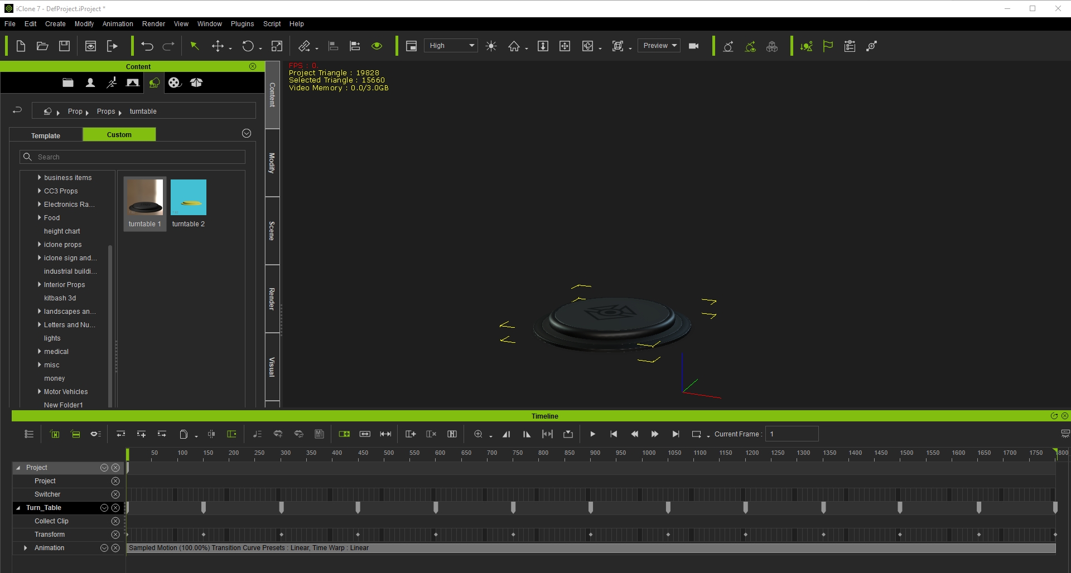1071x573 pixels.
Task: Expand the business items folder
Action: click(x=40, y=178)
